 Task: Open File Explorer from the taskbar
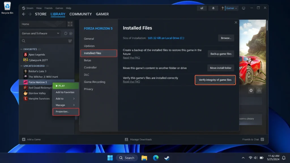[144, 158]
